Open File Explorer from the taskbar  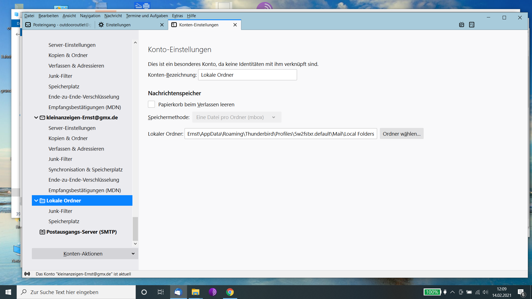click(x=195, y=292)
